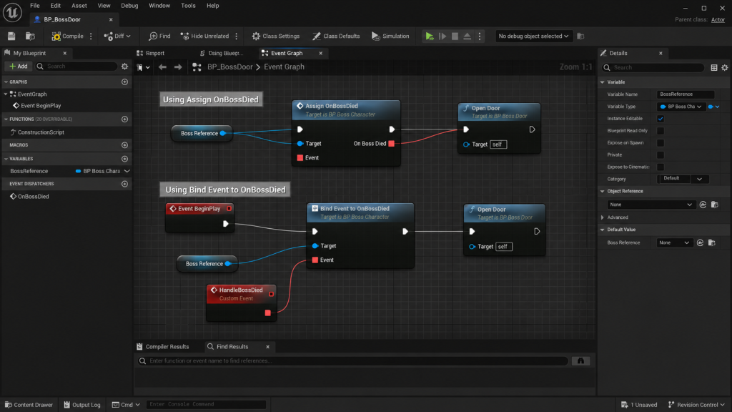Click the find in all blueprints binoculars icon
Screen dimensions: 732x412
[580, 360]
